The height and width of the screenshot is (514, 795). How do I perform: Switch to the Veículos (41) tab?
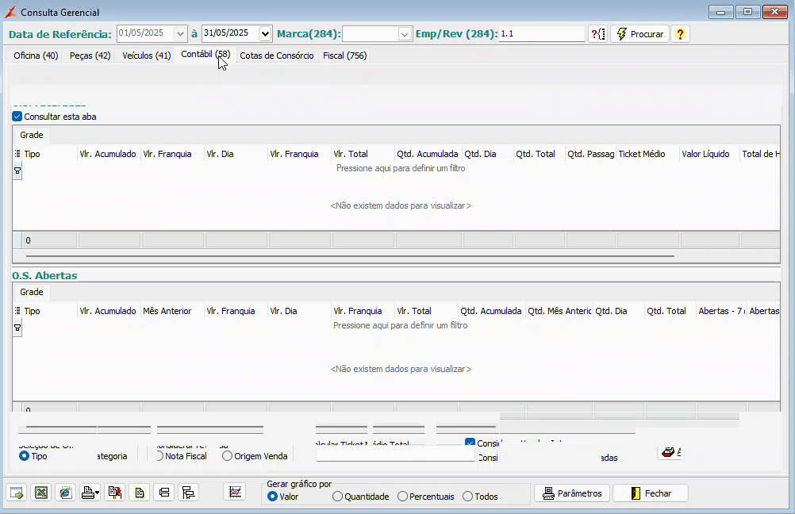(147, 56)
